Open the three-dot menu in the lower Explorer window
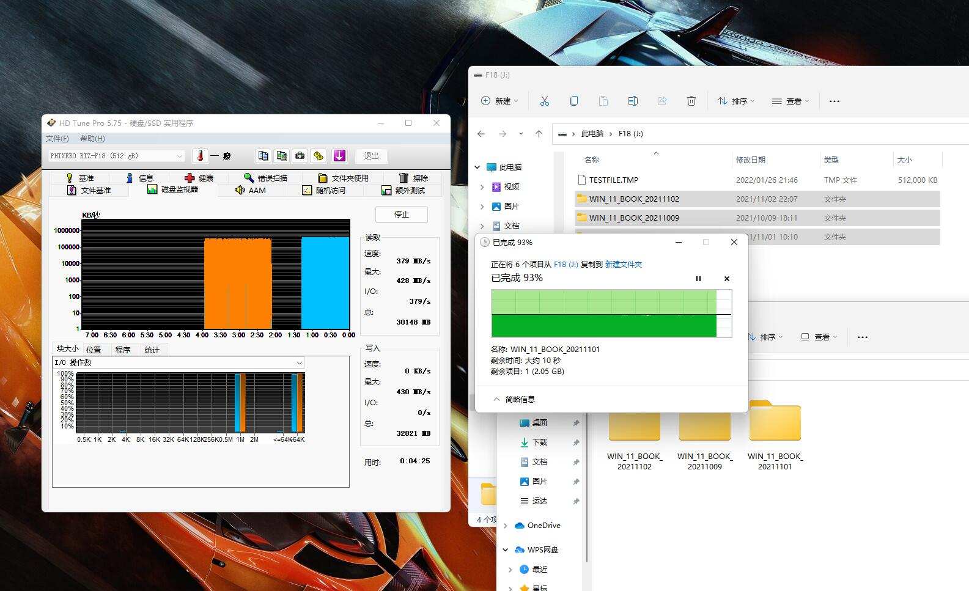This screenshot has width=969, height=591. tap(863, 337)
